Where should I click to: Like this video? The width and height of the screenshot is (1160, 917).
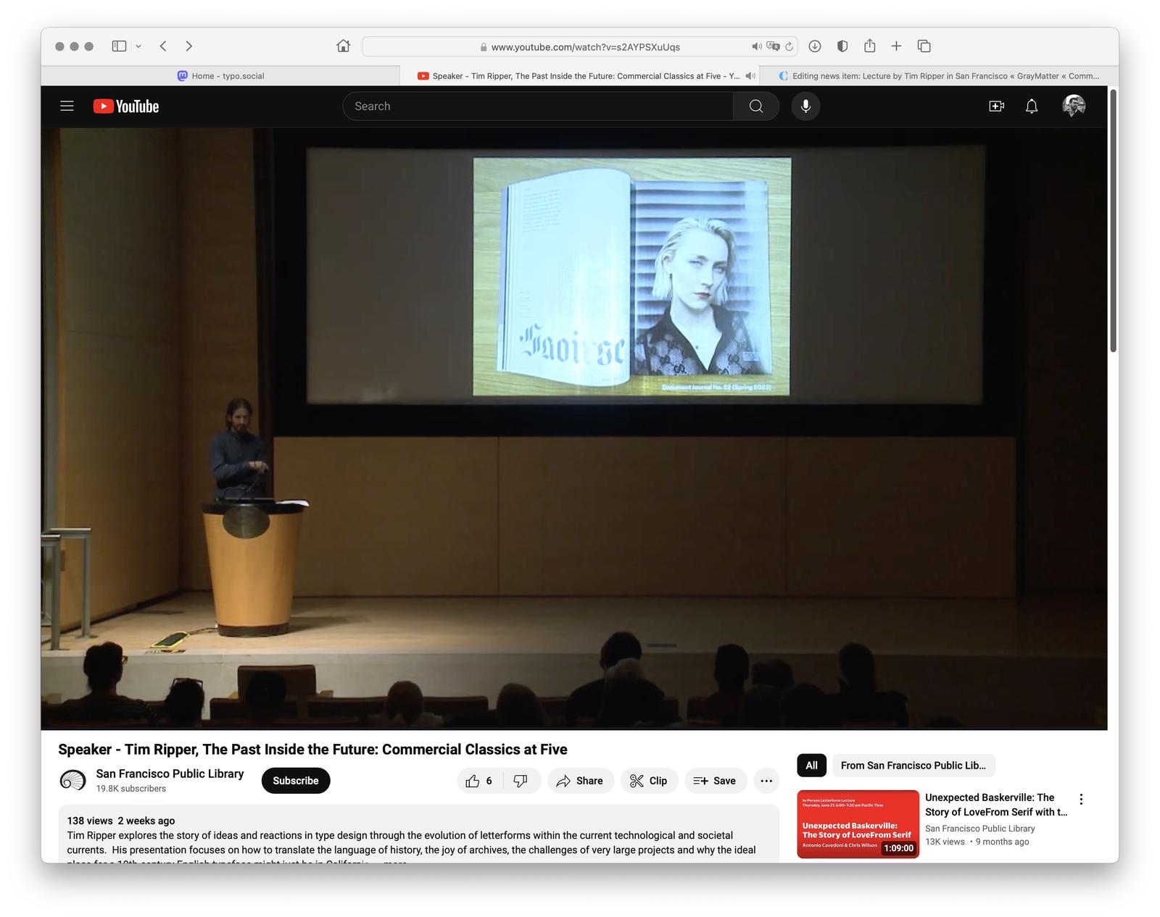(x=481, y=781)
